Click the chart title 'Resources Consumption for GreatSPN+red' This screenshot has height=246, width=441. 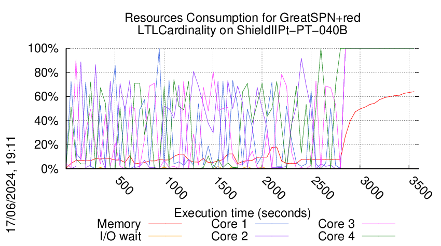point(242,18)
